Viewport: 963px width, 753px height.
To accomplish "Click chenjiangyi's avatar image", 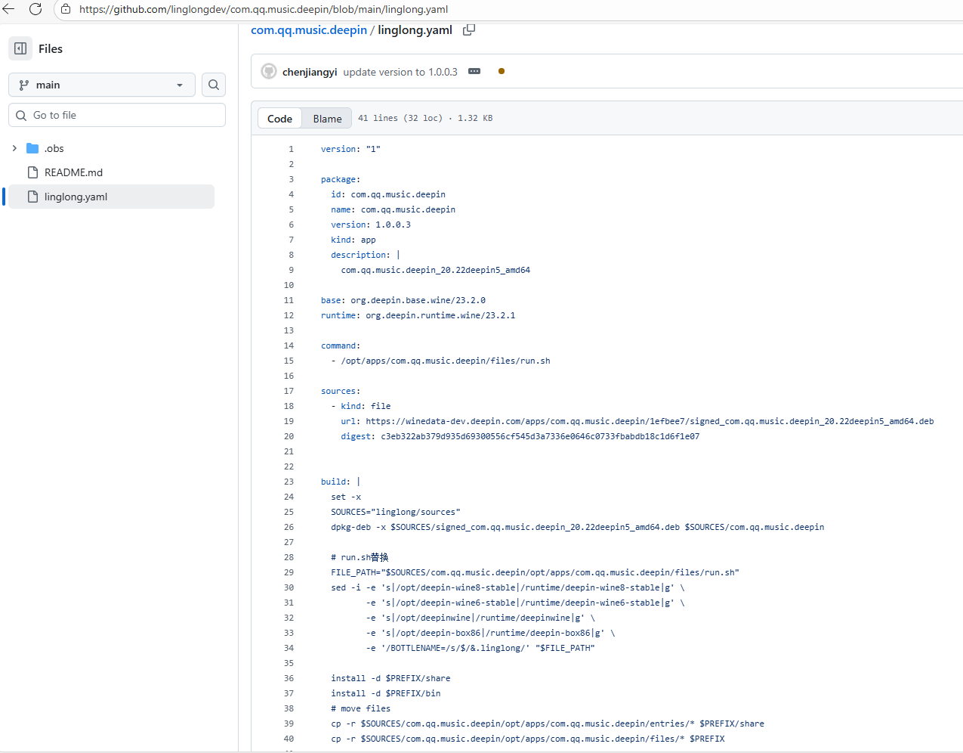I will [x=269, y=72].
